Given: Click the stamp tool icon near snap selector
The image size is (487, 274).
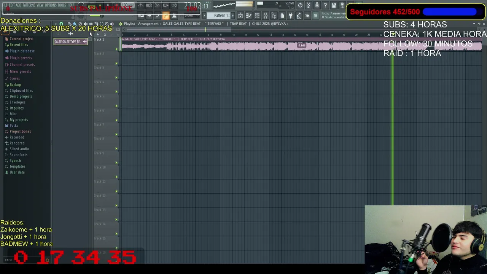Looking at the screenshot, I should coord(174,16).
